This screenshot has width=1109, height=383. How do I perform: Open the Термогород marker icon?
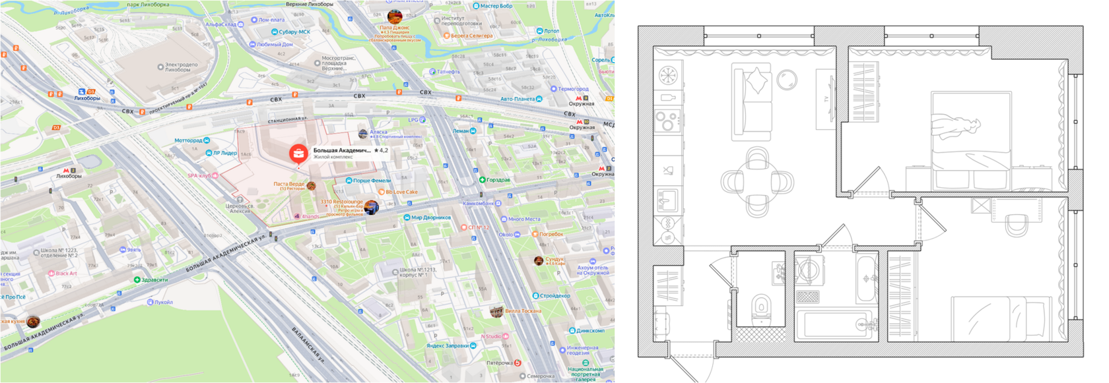tap(553, 88)
